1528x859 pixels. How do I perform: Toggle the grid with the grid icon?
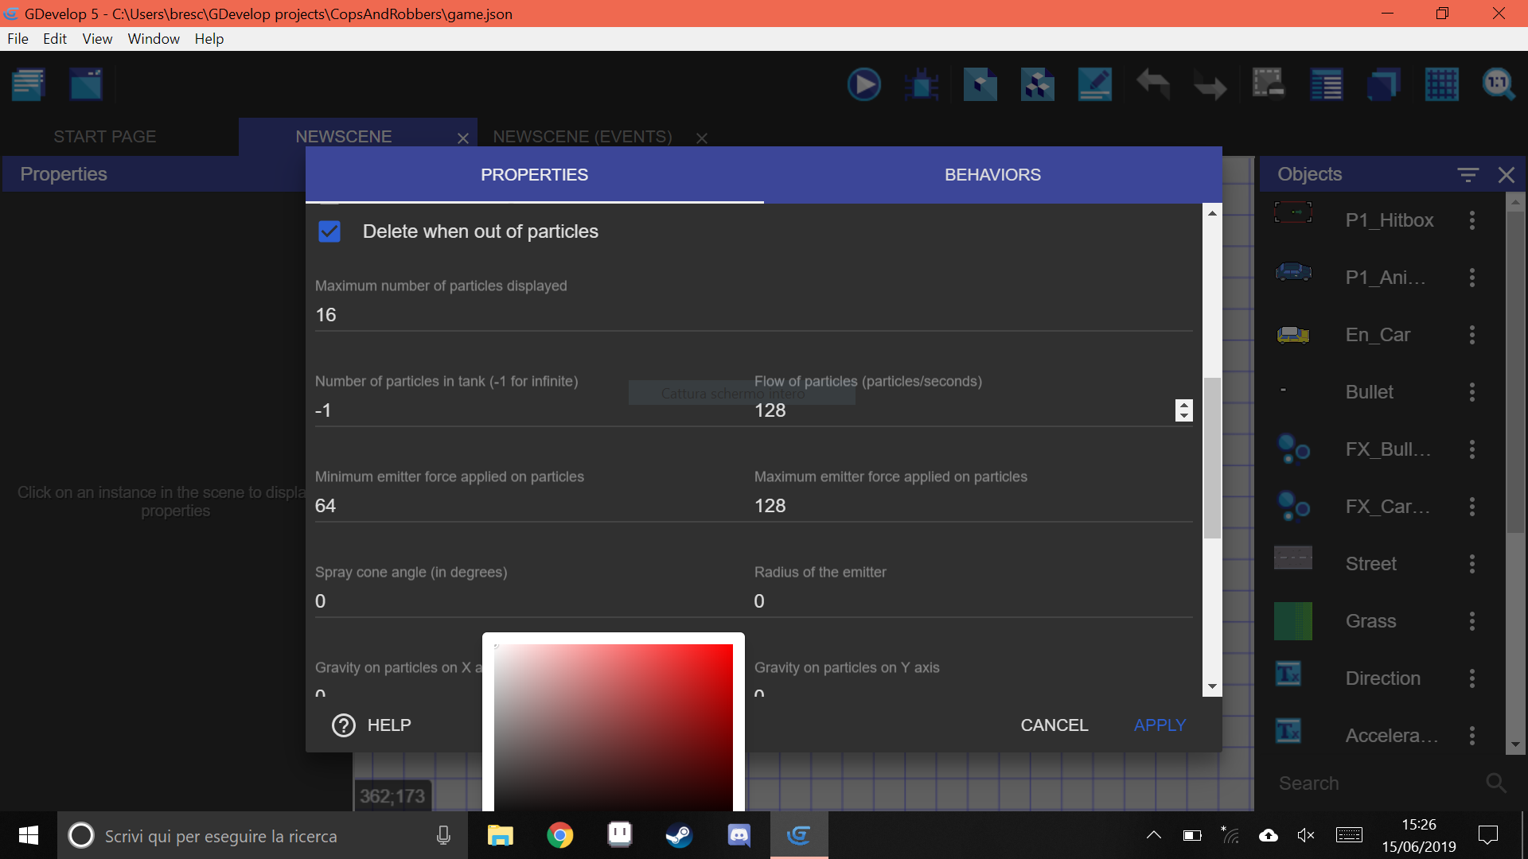tap(1443, 84)
